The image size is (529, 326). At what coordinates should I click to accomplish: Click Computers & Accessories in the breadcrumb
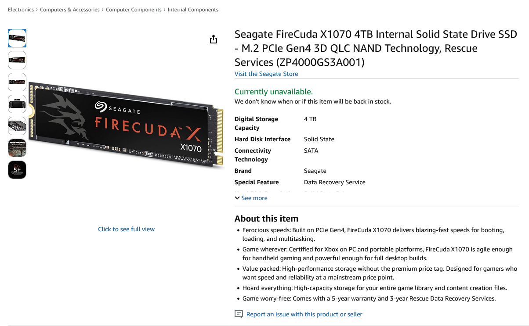[x=69, y=9]
